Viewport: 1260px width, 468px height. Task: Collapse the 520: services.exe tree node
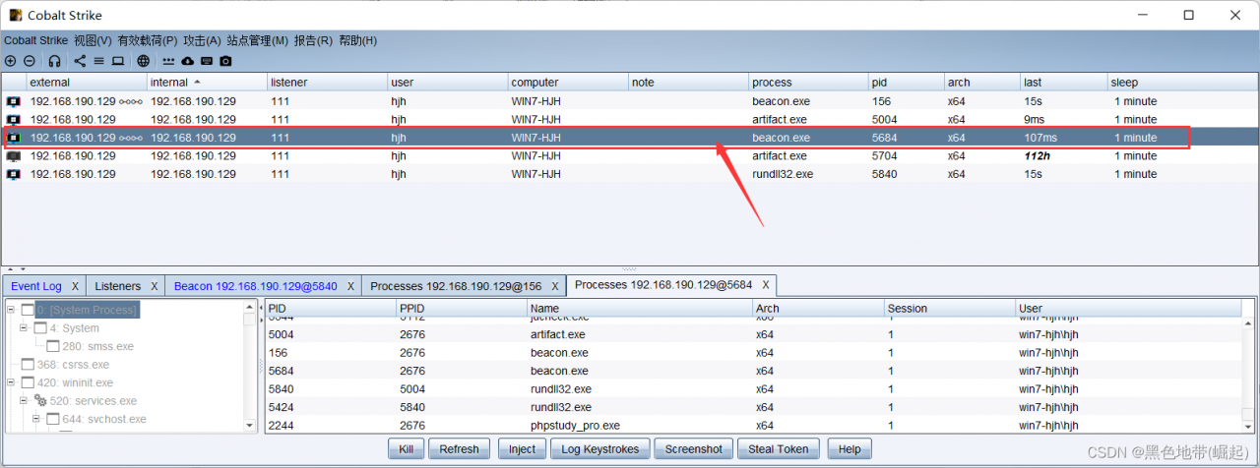pyautogui.click(x=24, y=400)
